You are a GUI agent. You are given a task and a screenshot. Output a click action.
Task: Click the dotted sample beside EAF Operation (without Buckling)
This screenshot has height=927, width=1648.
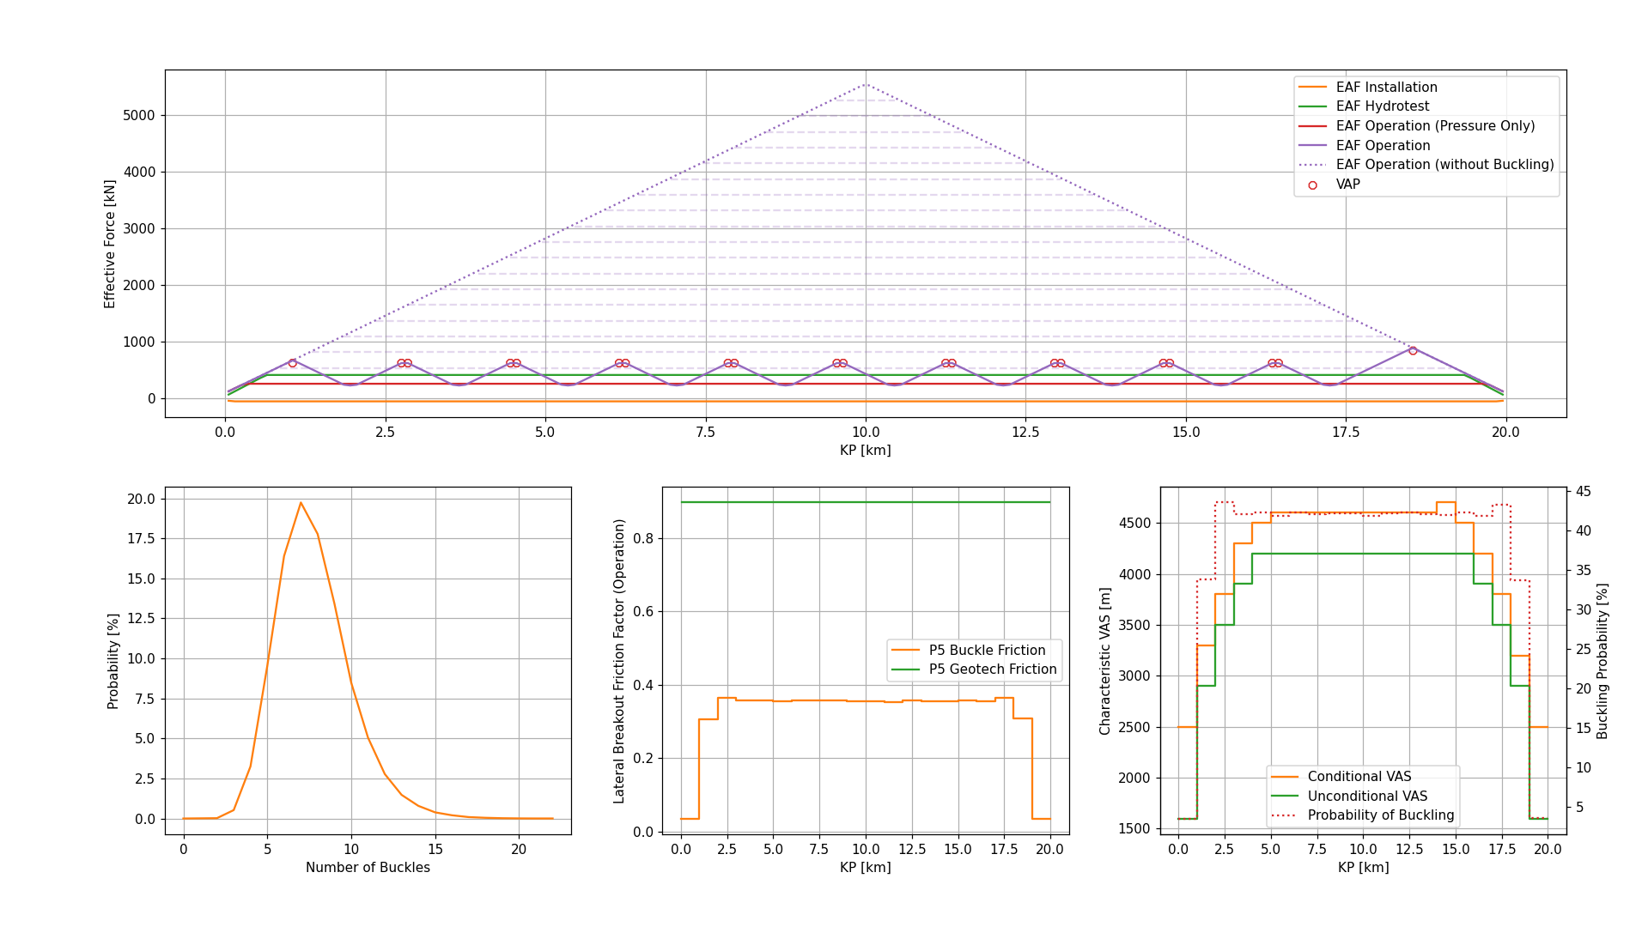1313,164
